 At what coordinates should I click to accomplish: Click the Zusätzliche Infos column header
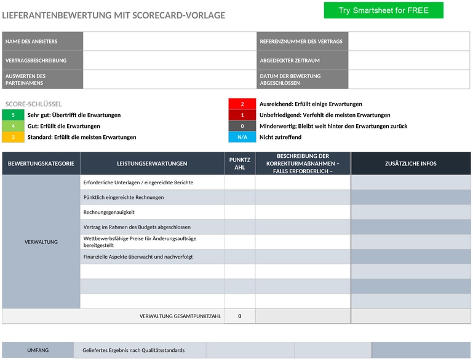410,163
